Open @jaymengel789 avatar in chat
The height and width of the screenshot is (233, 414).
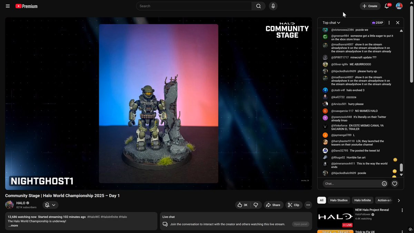tap(325, 135)
